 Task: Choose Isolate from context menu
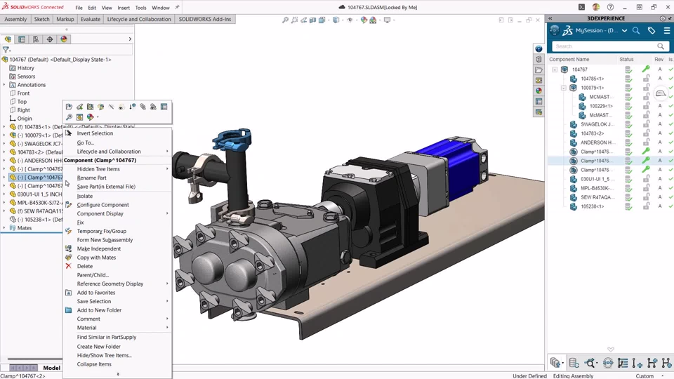coord(85,196)
